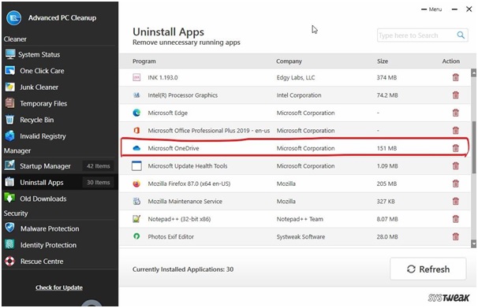The image size is (478, 308).
Task: Select the Microsoft OneDrive row text
Action: (x=174, y=148)
